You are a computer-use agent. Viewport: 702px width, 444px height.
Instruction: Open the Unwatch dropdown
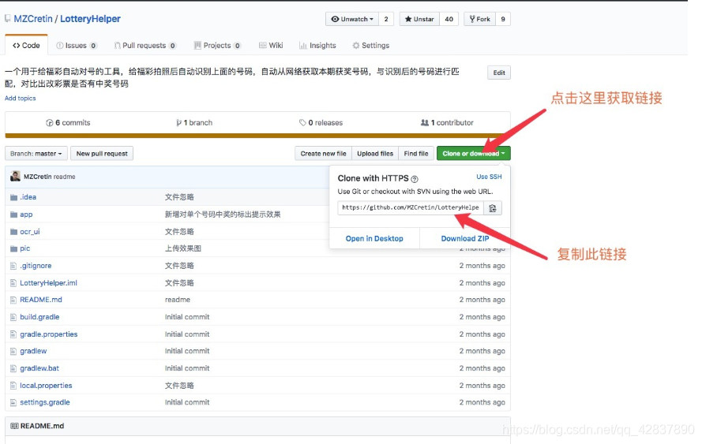point(352,19)
